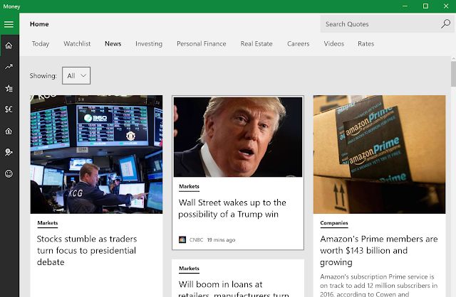Screen dimensions: 456x297
Task: Go to the Videos tab
Action: (334, 44)
